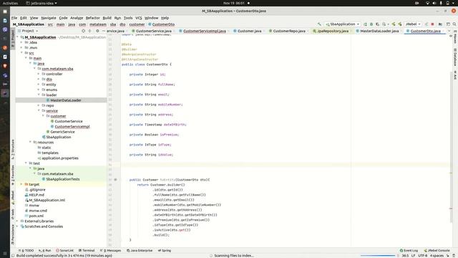Toggle the Favorites side panel

click(x=13, y=175)
